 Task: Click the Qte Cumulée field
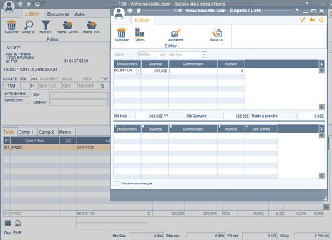coord(237,116)
